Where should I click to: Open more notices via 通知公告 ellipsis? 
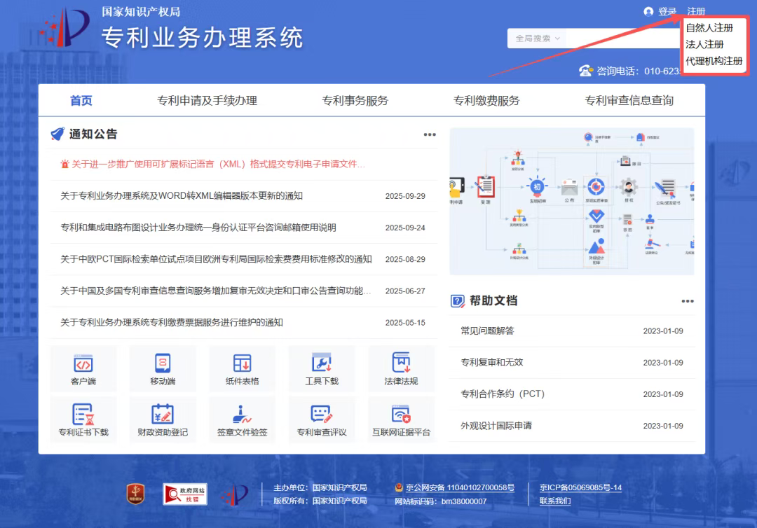coord(429,134)
